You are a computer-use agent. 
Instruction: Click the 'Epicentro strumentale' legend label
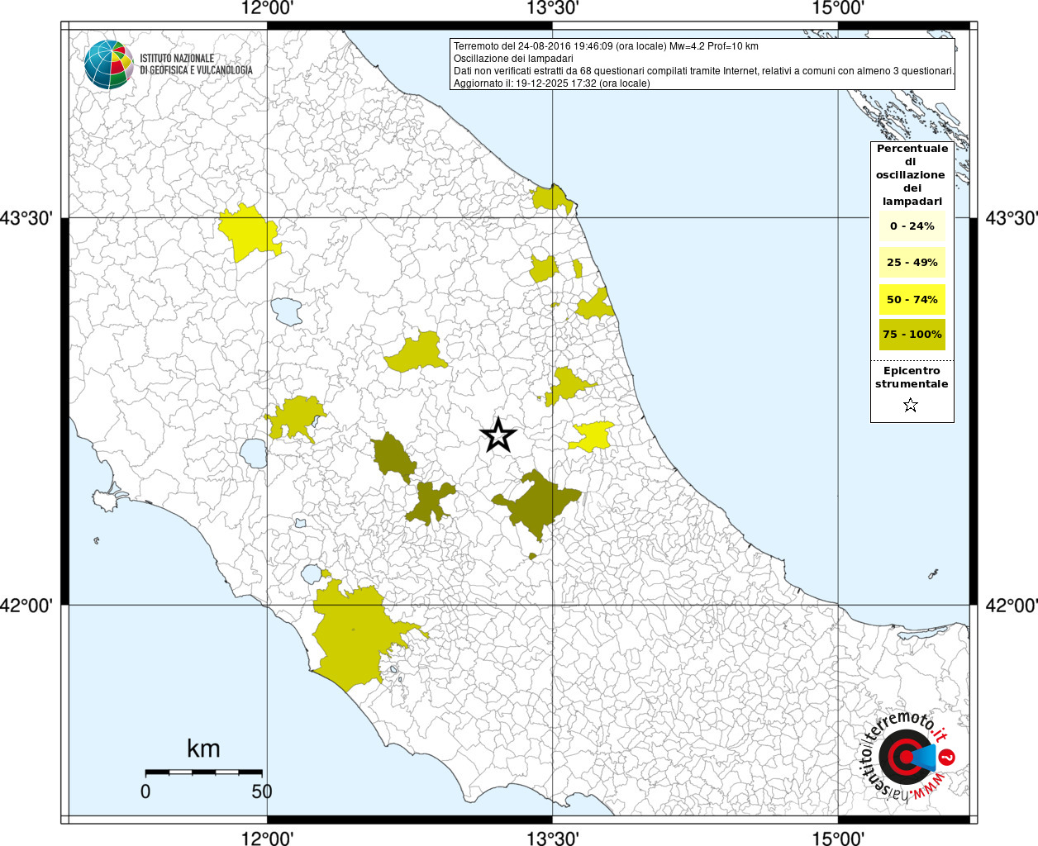click(912, 377)
